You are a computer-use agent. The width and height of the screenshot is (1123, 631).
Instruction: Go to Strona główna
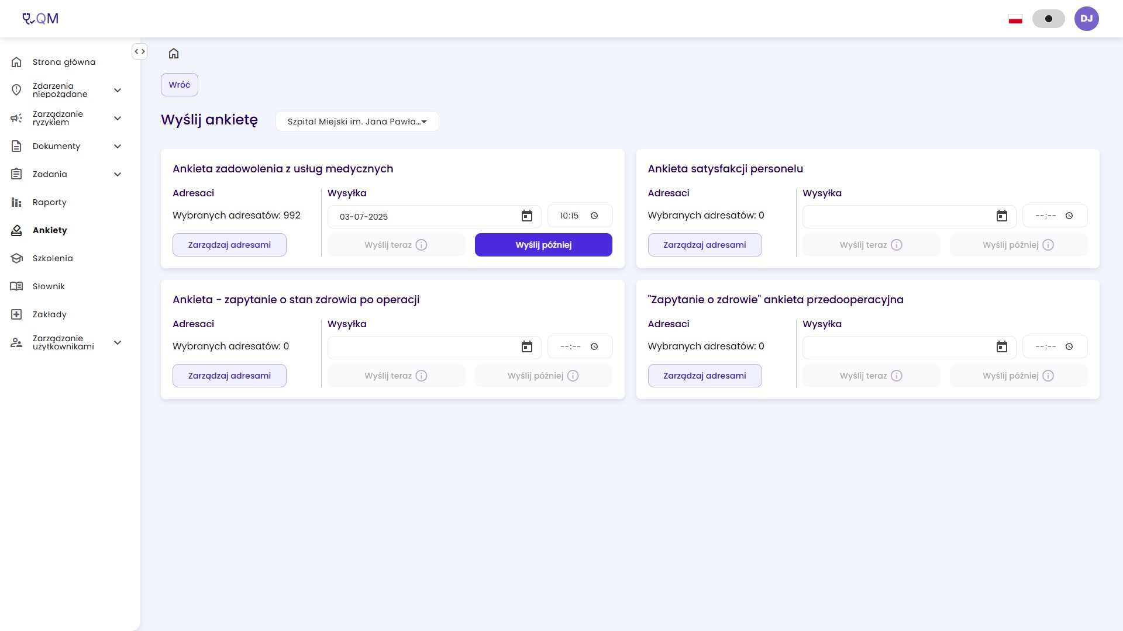64,62
